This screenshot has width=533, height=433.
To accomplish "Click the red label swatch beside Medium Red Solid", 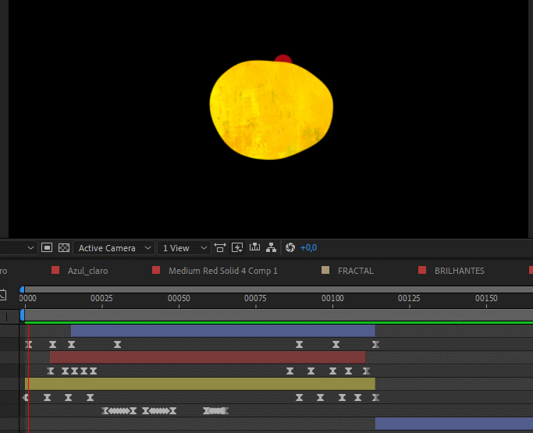I will 156,270.
